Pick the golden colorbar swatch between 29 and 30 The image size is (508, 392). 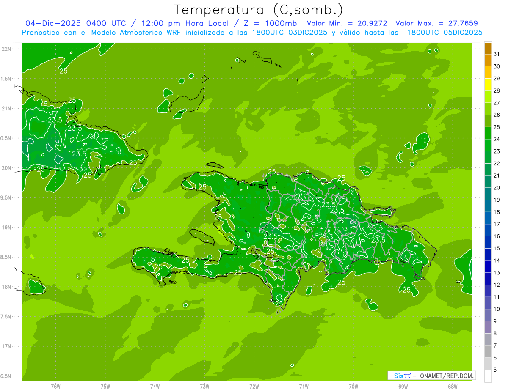point(488,72)
